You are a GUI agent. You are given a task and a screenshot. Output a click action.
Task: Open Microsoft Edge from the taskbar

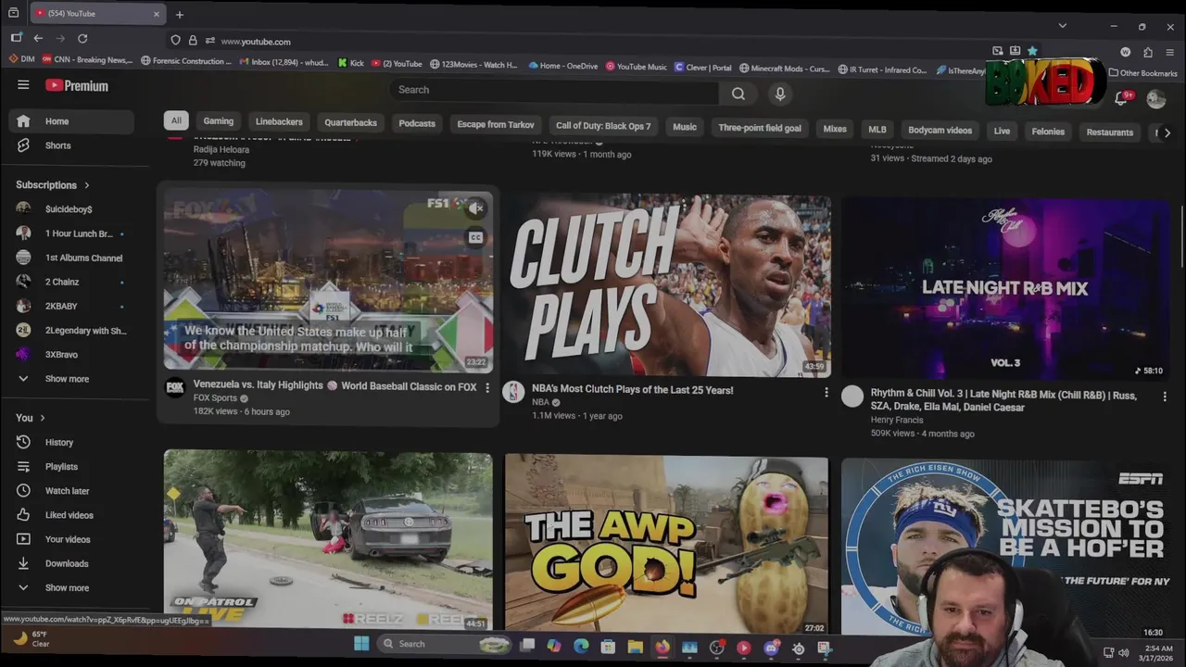581,646
